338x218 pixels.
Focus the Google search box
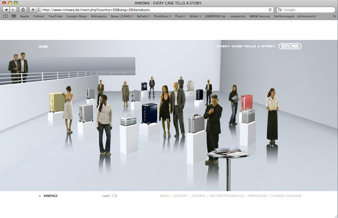point(305,10)
